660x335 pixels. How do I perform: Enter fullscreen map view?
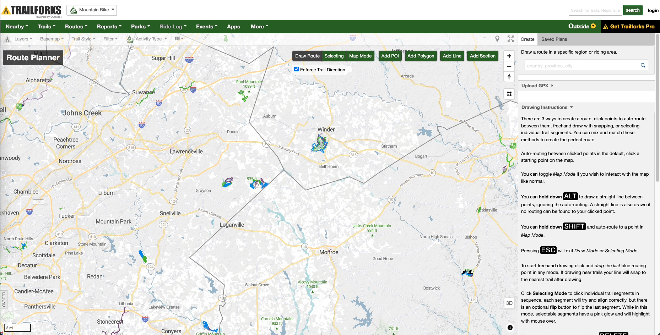click(x=511, y=39)
